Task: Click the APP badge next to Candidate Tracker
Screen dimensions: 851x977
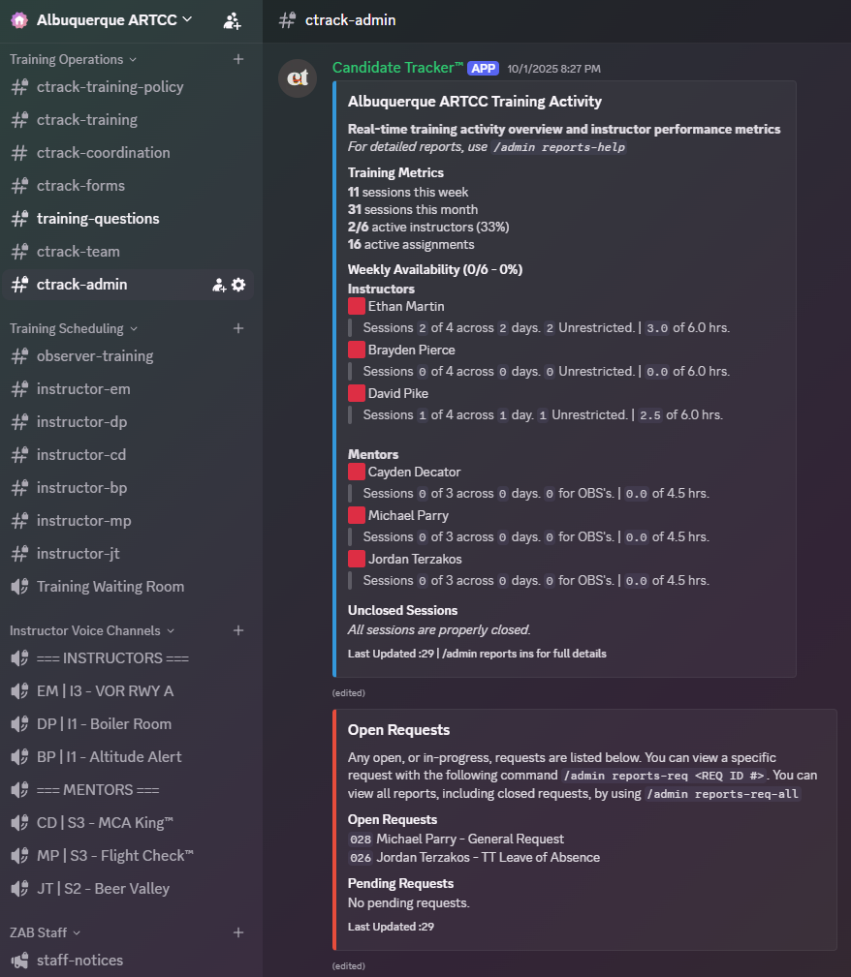Action: coord(482,68)
